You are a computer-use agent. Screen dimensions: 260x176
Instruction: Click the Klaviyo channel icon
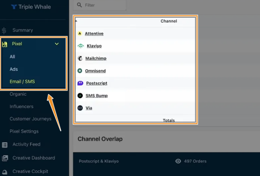pos(81,46)
